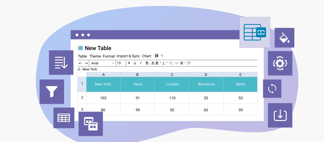Click the code brackets icon in the toolbar

[x=177, y=63]
